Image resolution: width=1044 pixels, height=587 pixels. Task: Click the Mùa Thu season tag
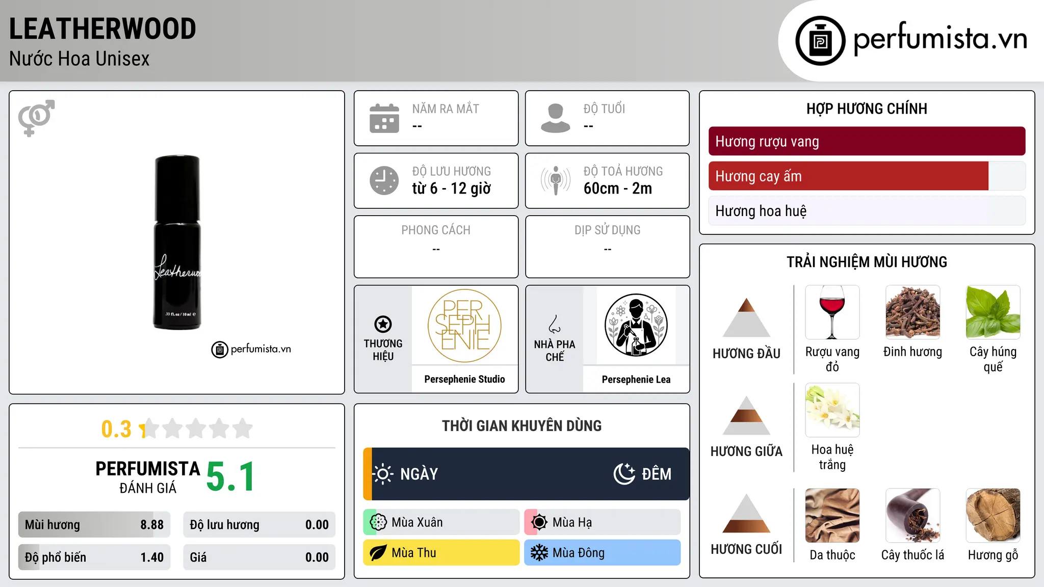[441, 553]
